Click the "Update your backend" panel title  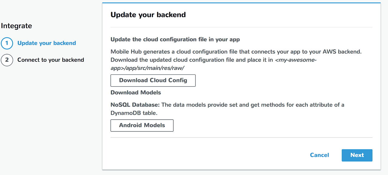pyautogui.click(x=148, y=15)
